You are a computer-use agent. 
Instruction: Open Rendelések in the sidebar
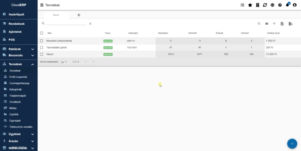click(16, 24)
